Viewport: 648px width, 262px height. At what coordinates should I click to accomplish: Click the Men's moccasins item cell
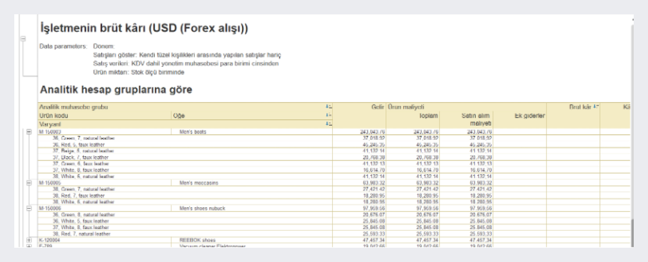(199, 183)
